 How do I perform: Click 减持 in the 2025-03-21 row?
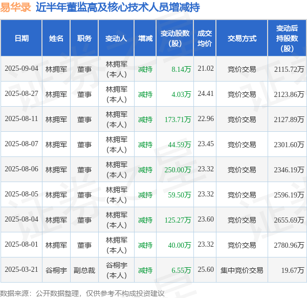pyautogui.click(x=145, y=270)
